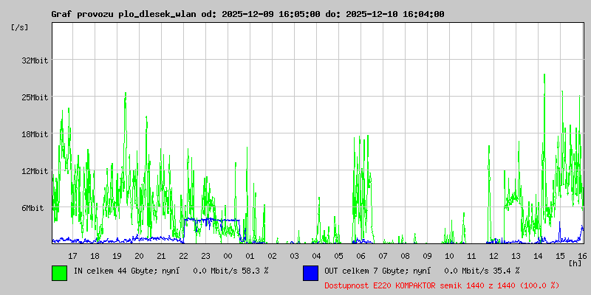Click the hour 05 x-axis label
This screenshot has height=295, width=591.
pyautogui.click(x=339, y=256)
